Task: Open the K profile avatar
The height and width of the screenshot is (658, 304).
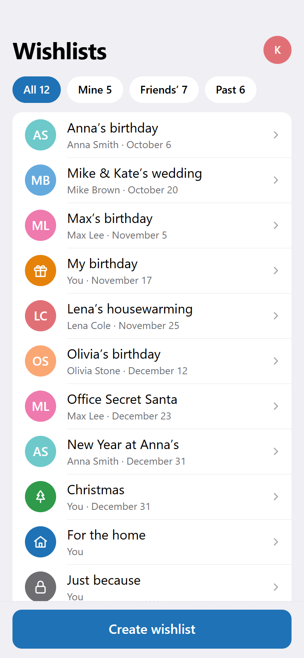Action: (x=277, y=50)
